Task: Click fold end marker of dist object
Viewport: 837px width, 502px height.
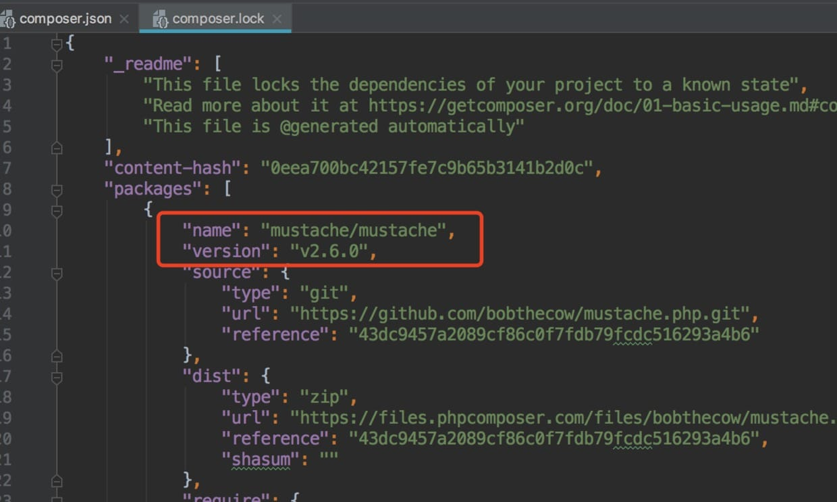Action: point(57,480)
